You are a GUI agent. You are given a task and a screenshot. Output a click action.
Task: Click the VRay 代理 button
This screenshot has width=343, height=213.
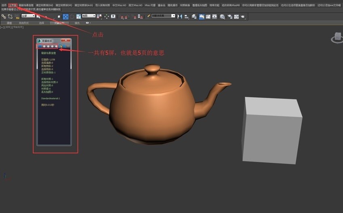[x=150, y=5]
